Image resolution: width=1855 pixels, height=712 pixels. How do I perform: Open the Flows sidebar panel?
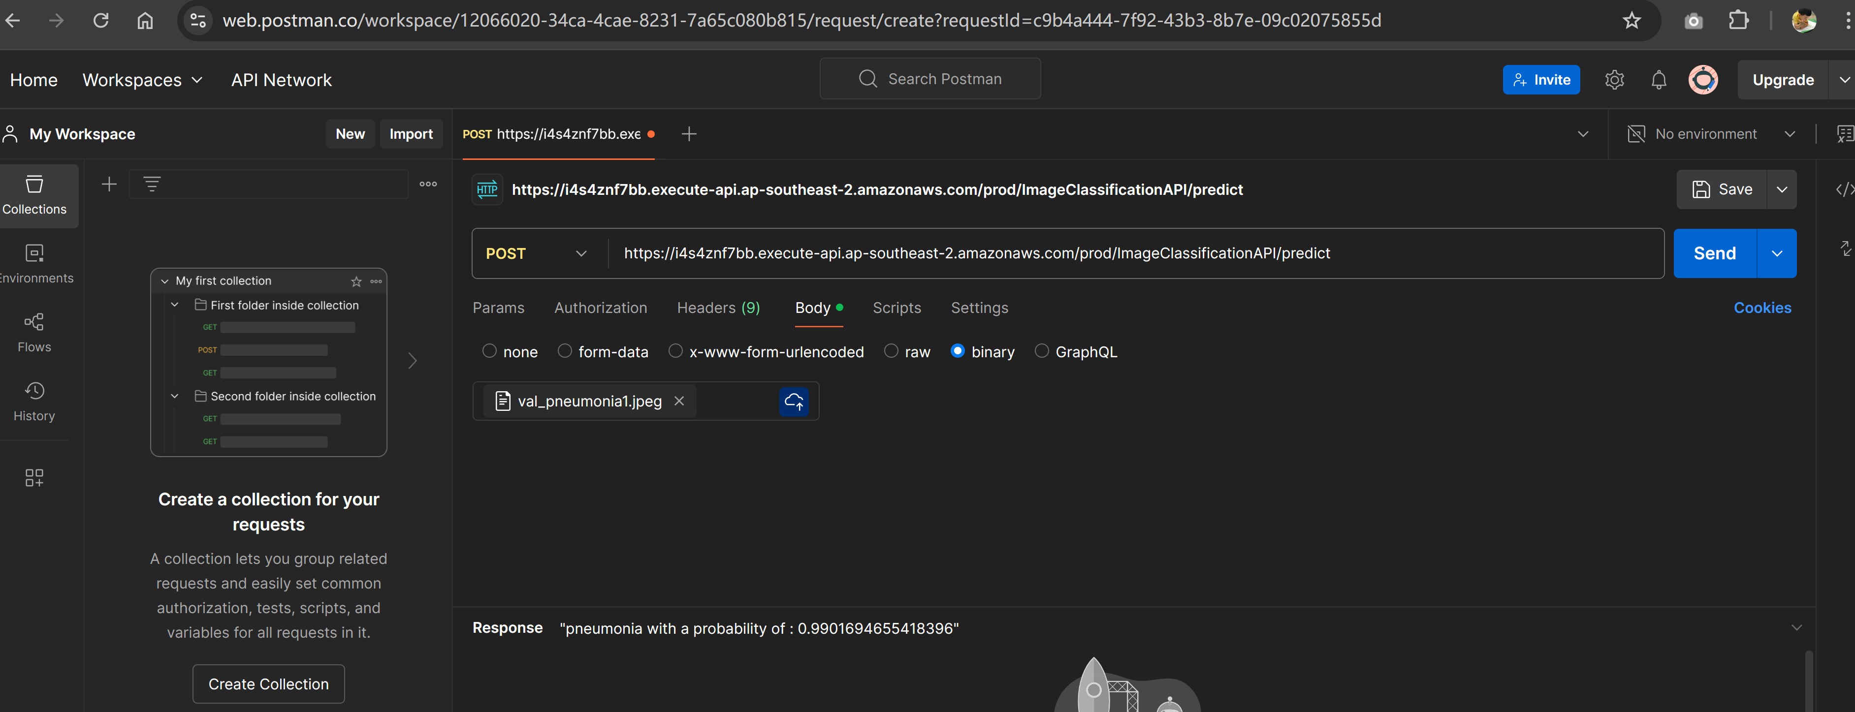[x=34, y=333]
